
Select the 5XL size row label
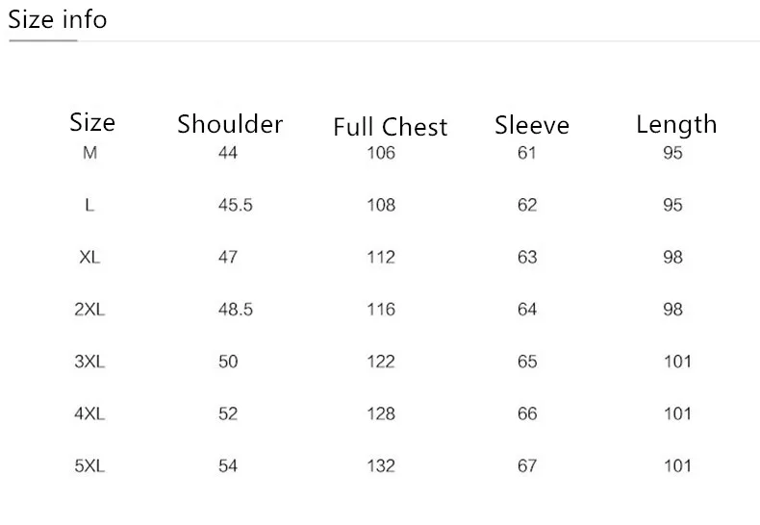89,466
